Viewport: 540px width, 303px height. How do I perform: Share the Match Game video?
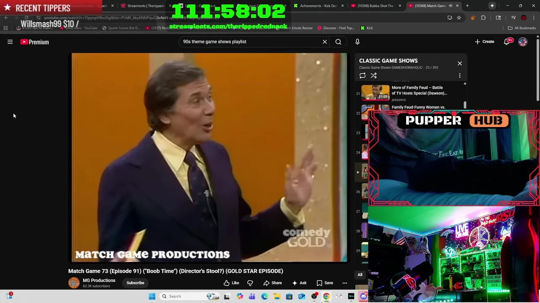[x=273, y=283]
